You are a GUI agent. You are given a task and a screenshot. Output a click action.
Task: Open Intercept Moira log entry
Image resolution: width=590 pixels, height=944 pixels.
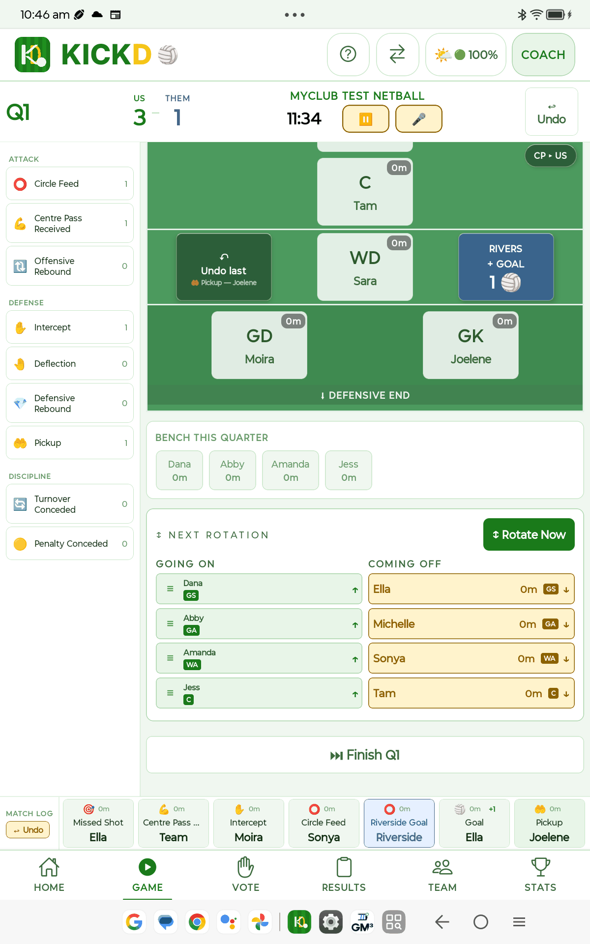(249, 823)
